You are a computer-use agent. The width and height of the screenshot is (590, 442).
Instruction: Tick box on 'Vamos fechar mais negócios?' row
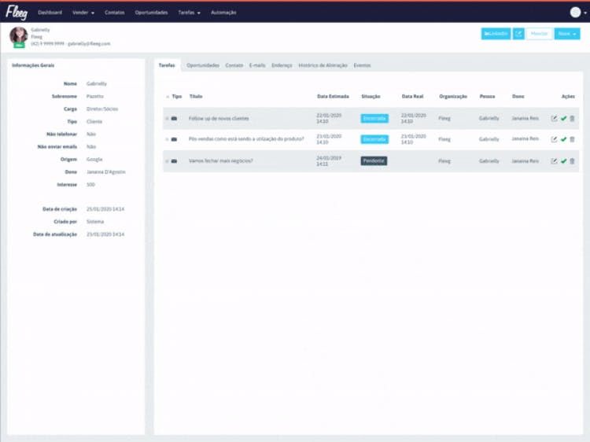pos(167,161)
